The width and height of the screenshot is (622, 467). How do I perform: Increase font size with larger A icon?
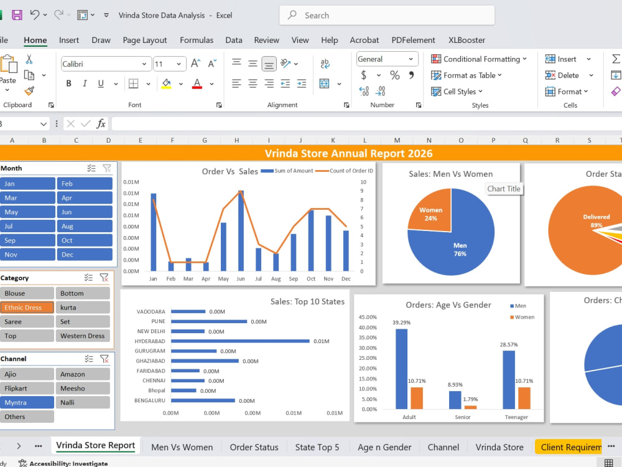coord(195,64)
